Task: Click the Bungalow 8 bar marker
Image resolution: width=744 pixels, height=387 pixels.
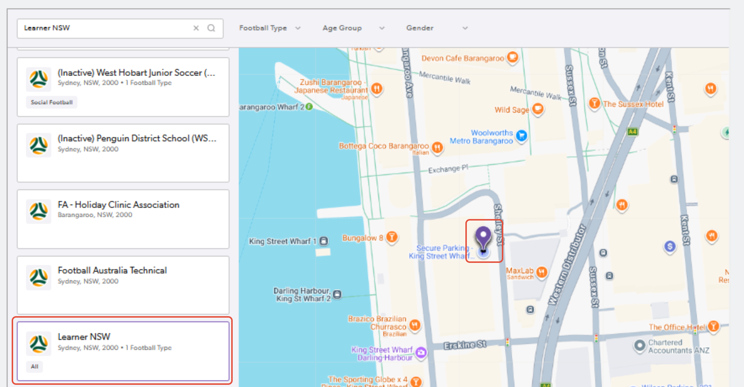Action: coord(392,237)
